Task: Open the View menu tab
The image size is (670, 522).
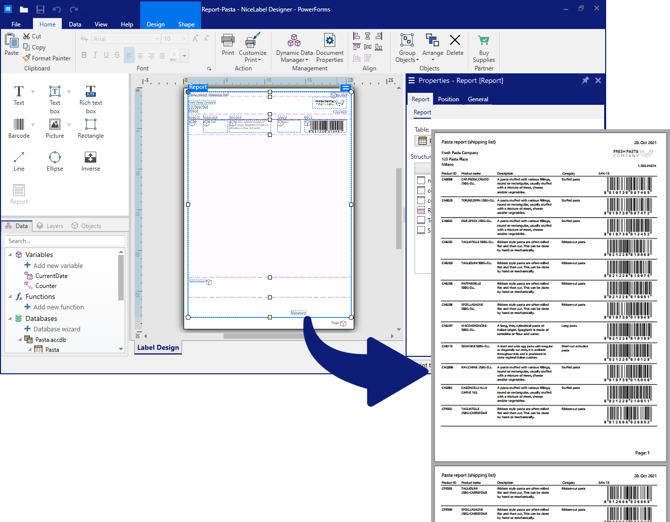Action: 101,24
